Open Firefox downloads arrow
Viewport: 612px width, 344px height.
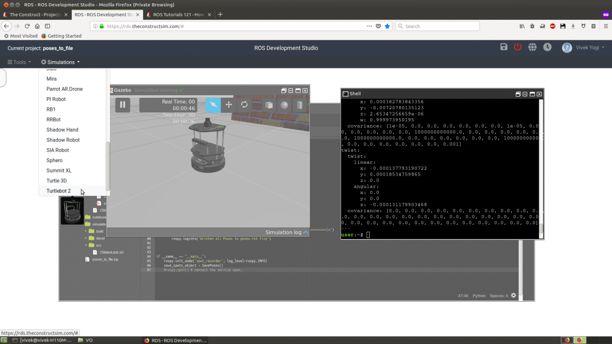click(573, 26)
